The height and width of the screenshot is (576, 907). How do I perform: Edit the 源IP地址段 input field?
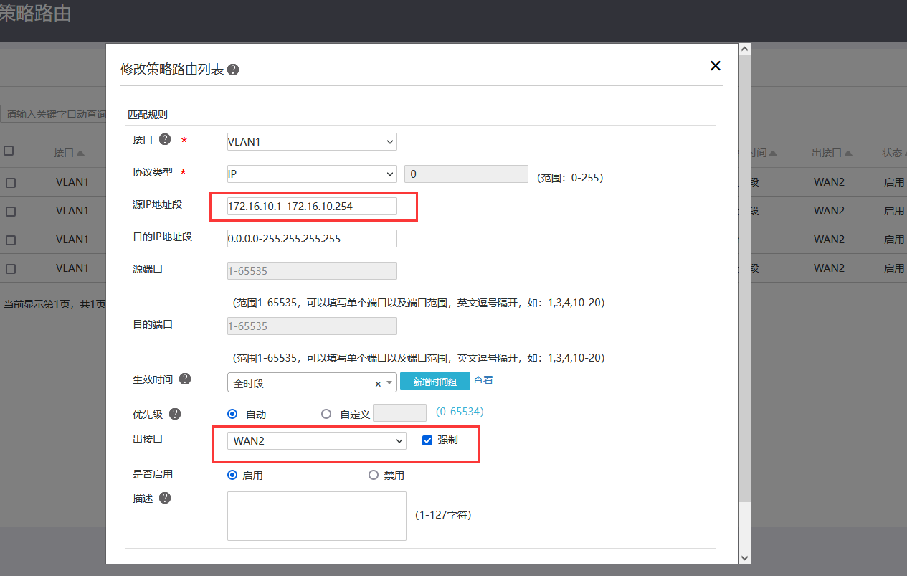pos(312,206)
